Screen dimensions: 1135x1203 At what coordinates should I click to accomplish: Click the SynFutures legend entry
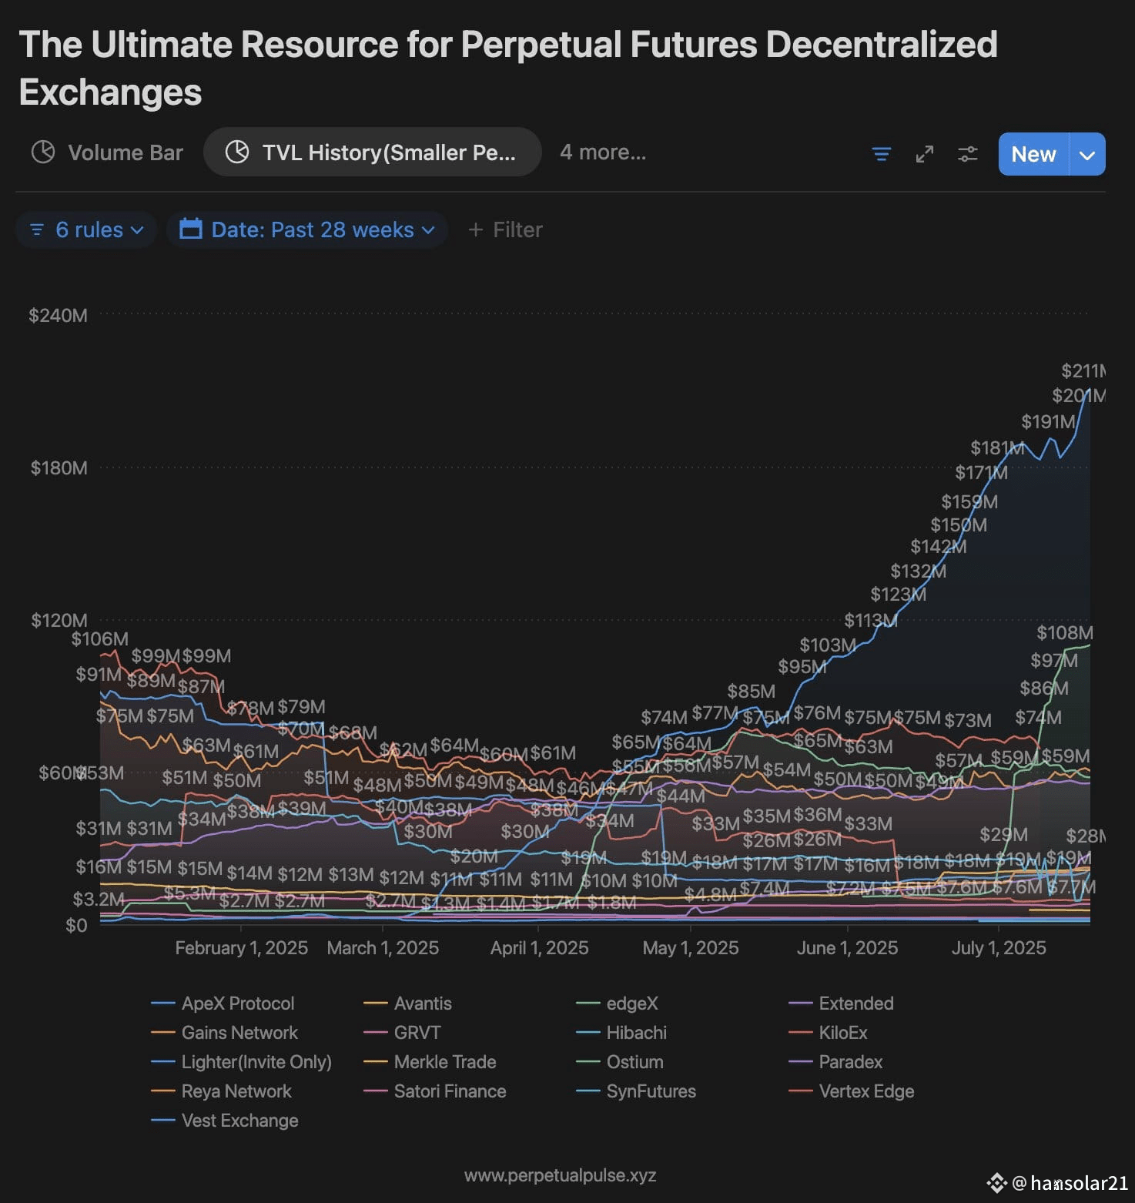pos(636,1091)
